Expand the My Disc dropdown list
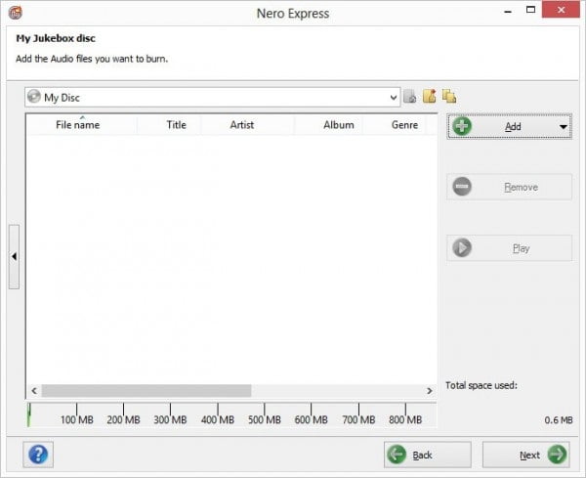Screen dimensions: 586x478 pyautogui.click(x=394, y=97)
